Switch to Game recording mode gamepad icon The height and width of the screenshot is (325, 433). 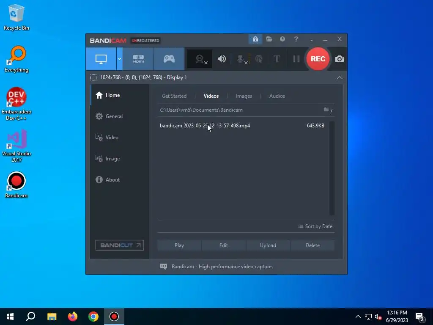169,59
